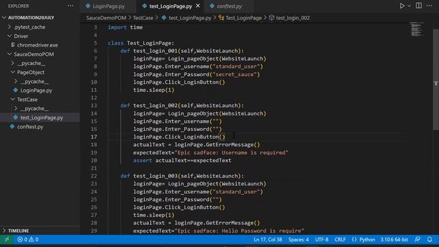Click SauceDemoPOM breadcrumb
This screenshot has height=247, width=439.
pos(106,18)
